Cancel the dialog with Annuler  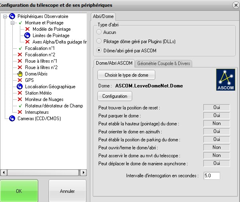point(67,191)
